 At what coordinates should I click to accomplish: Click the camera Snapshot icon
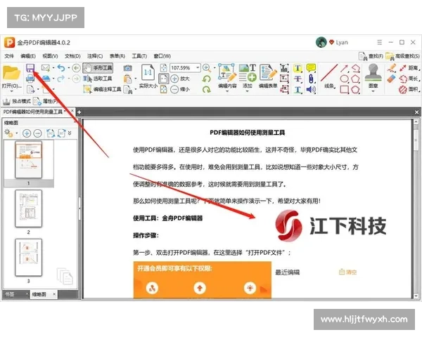[x=127, y=68]
